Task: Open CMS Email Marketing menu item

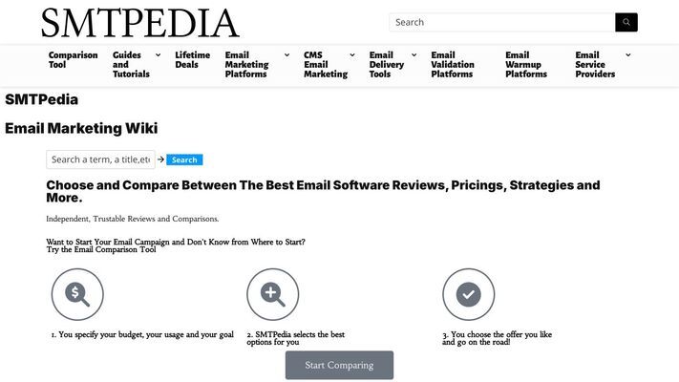Action: click(326, 65)
